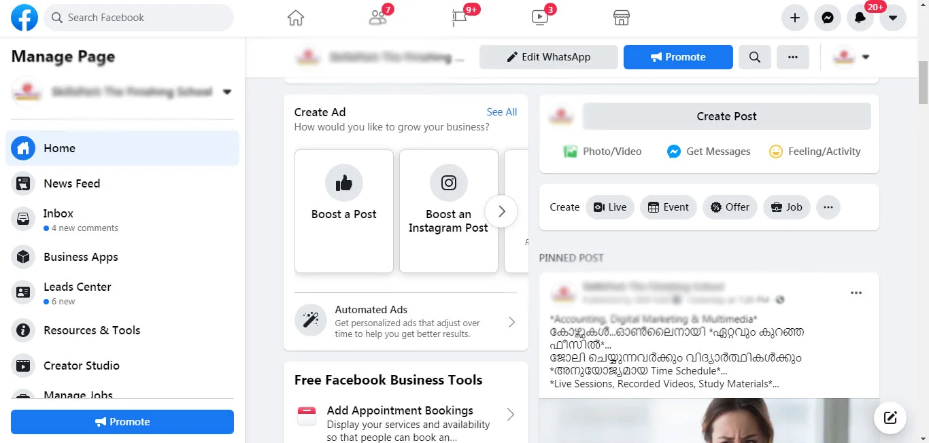Click the Edit WhatsApp button
The height and width of the screenshot is (443, 929).
548,57
